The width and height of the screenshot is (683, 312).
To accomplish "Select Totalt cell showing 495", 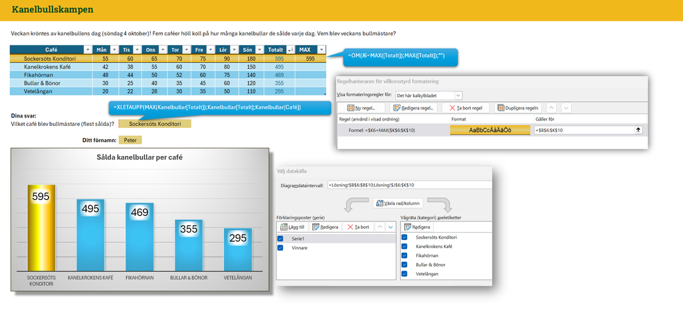I will 279,67.
